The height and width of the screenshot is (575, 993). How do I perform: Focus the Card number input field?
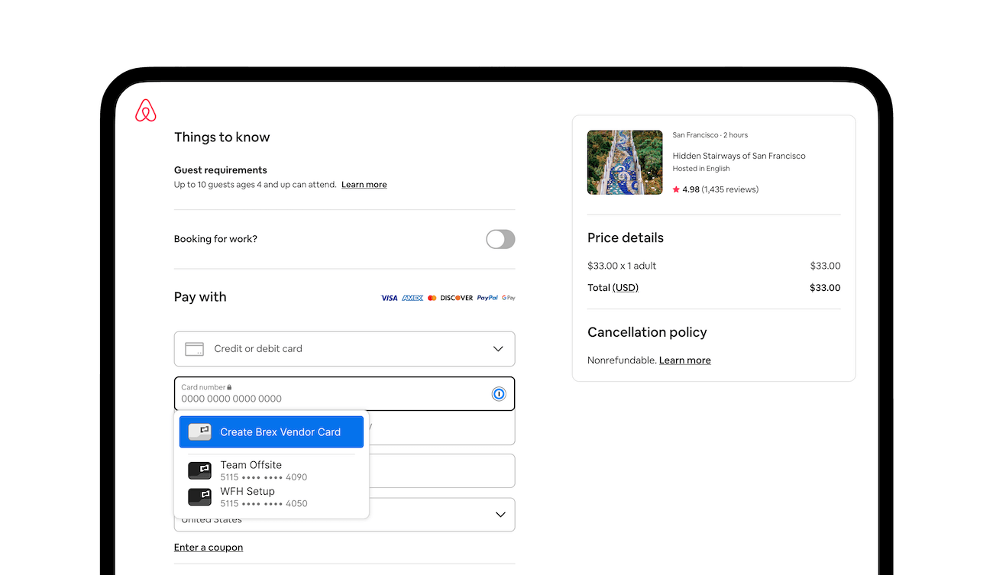[x=344, y=394]
